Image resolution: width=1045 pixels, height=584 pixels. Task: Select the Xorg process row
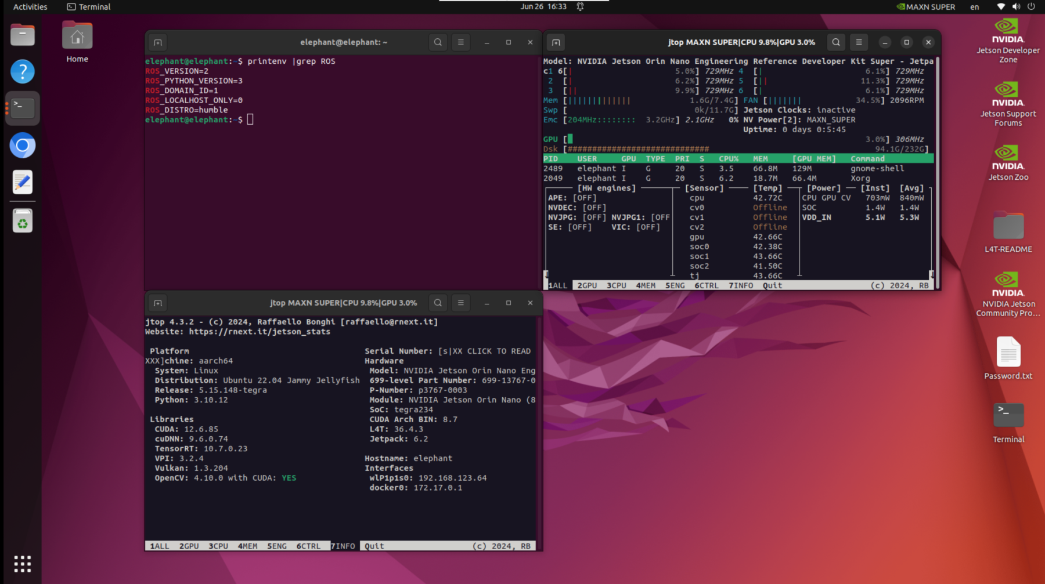coord(738,178)
